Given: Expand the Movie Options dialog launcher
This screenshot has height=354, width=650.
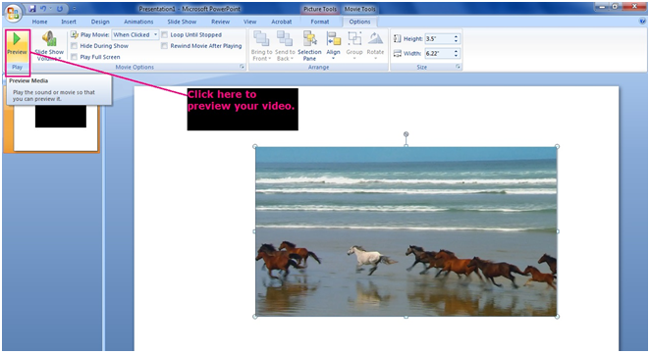Looking at the screenshot, I should pyautogui.click(x=243, y=67).
